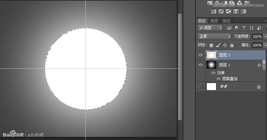Hide 图层 1 using its eye icon
Viewport: 267px width, 140px height.
pyautogui.click(x=201, y=65)
